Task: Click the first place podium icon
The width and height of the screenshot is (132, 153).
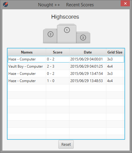Action: (67, 30)
